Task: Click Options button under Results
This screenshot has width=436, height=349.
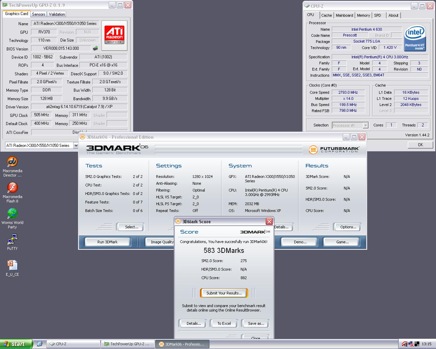Action: [348, 227]
